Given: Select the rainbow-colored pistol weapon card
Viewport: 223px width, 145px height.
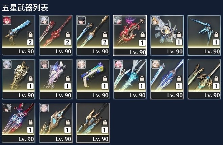Looking at the screenshot, I should [93, 79].
